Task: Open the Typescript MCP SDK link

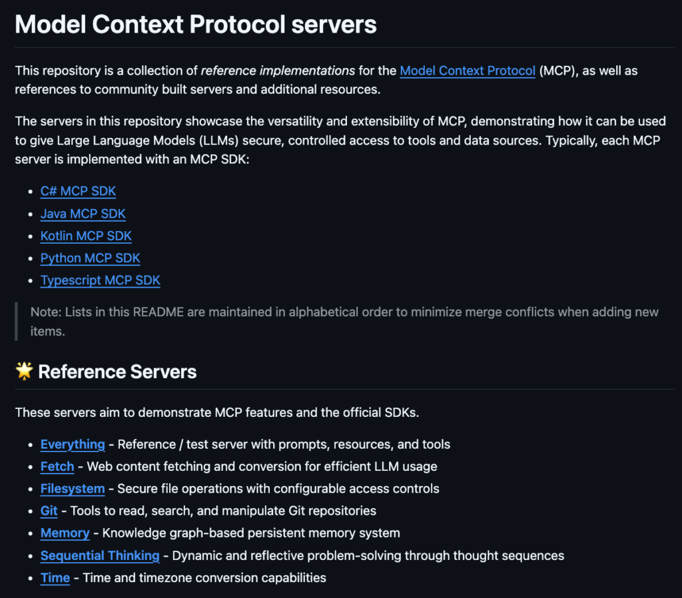Action: (101, 280)
